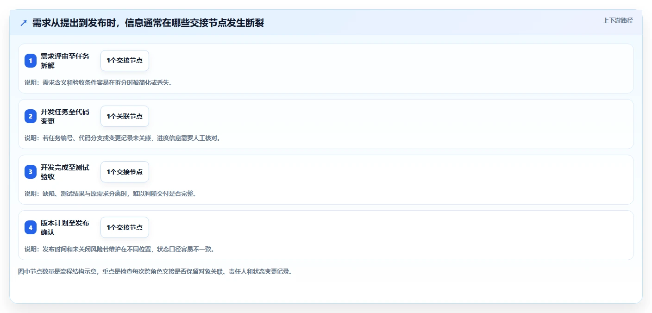Click the number 3 step badge
This screenshot has width=652, height=313.
pyautogui.click(x=31, y=172)
